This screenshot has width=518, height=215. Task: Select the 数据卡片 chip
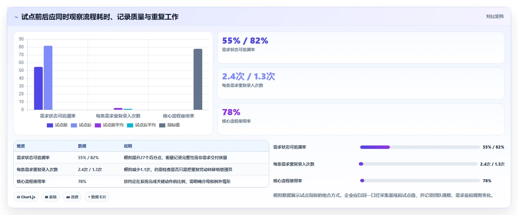coord(97,197)
